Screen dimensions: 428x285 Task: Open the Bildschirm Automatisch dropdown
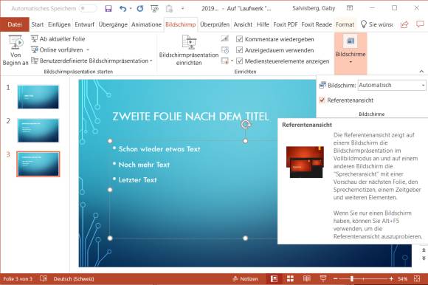(x=392, y=85)
